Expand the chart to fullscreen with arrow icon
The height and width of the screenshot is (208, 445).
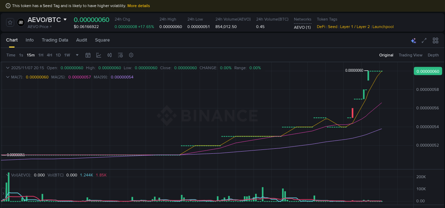[424, 40]
